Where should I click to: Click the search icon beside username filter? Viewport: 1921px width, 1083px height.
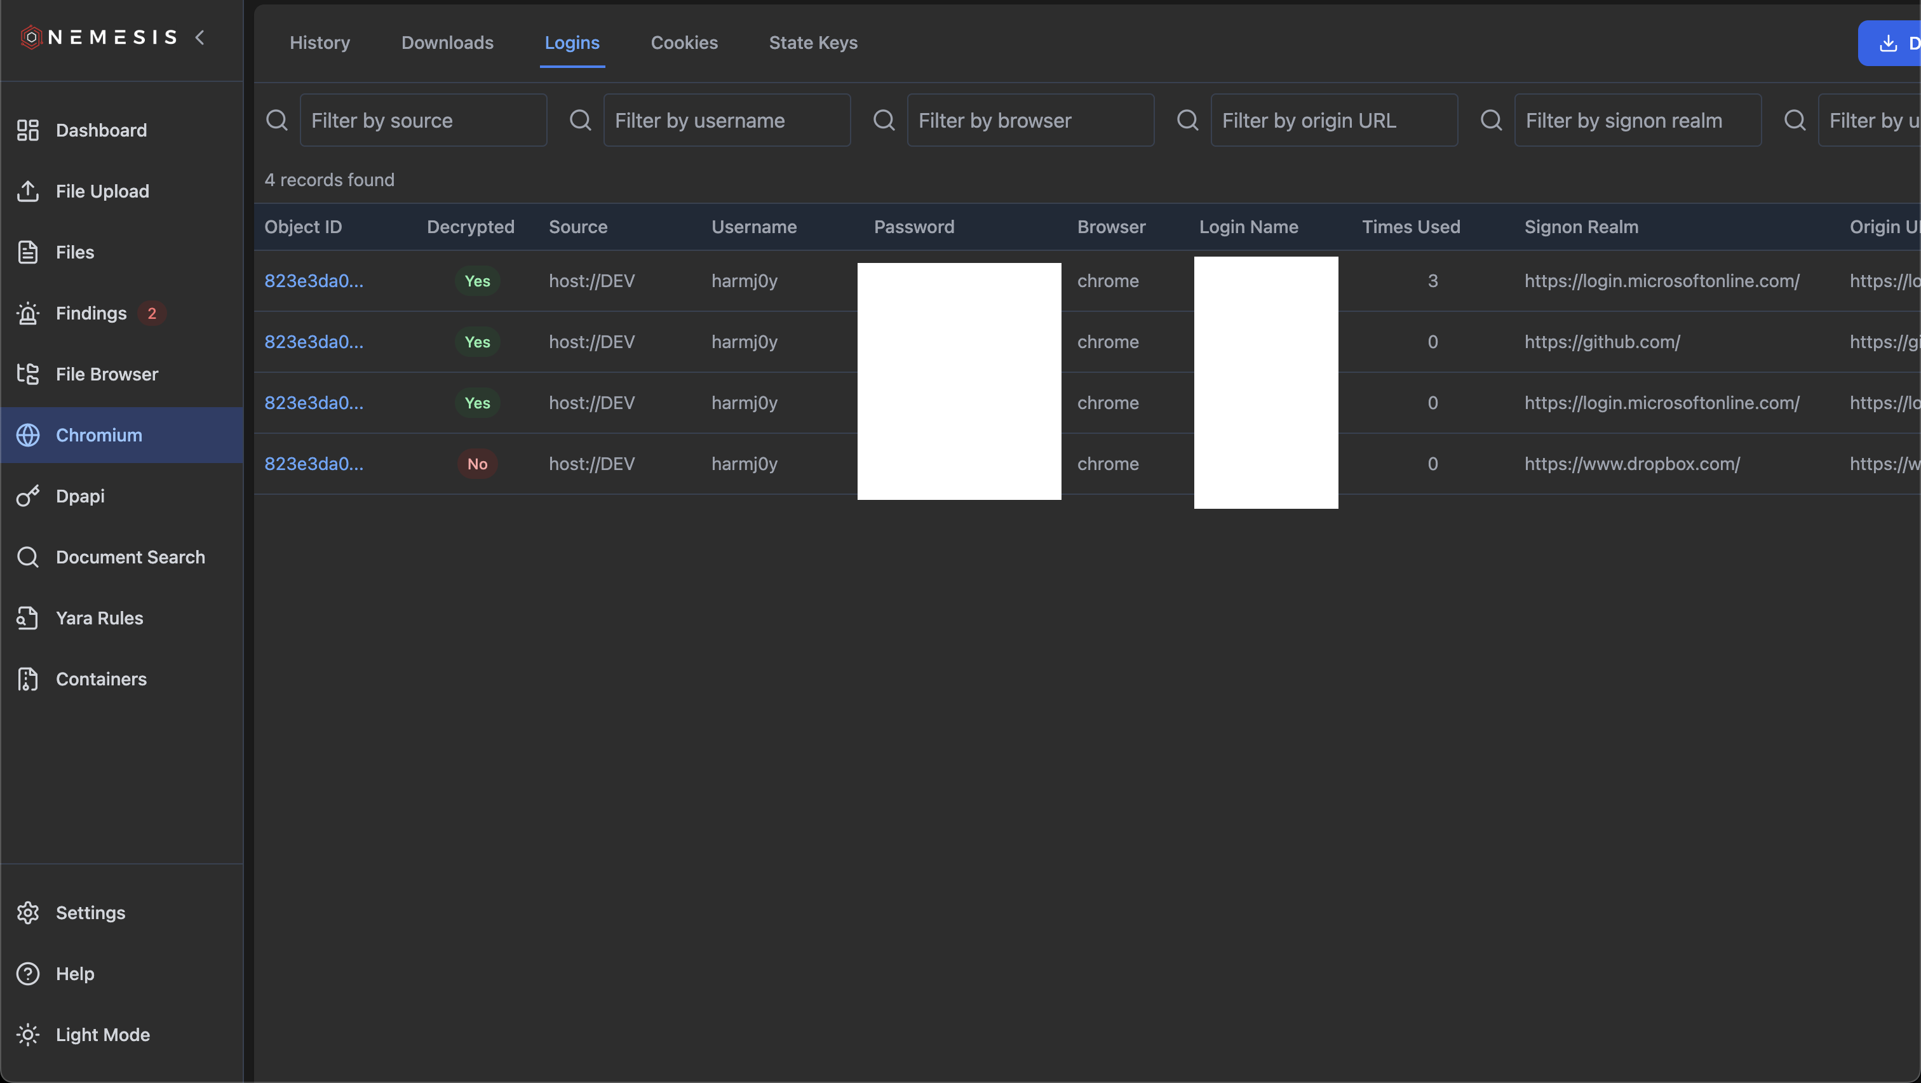tap(580, 120)
